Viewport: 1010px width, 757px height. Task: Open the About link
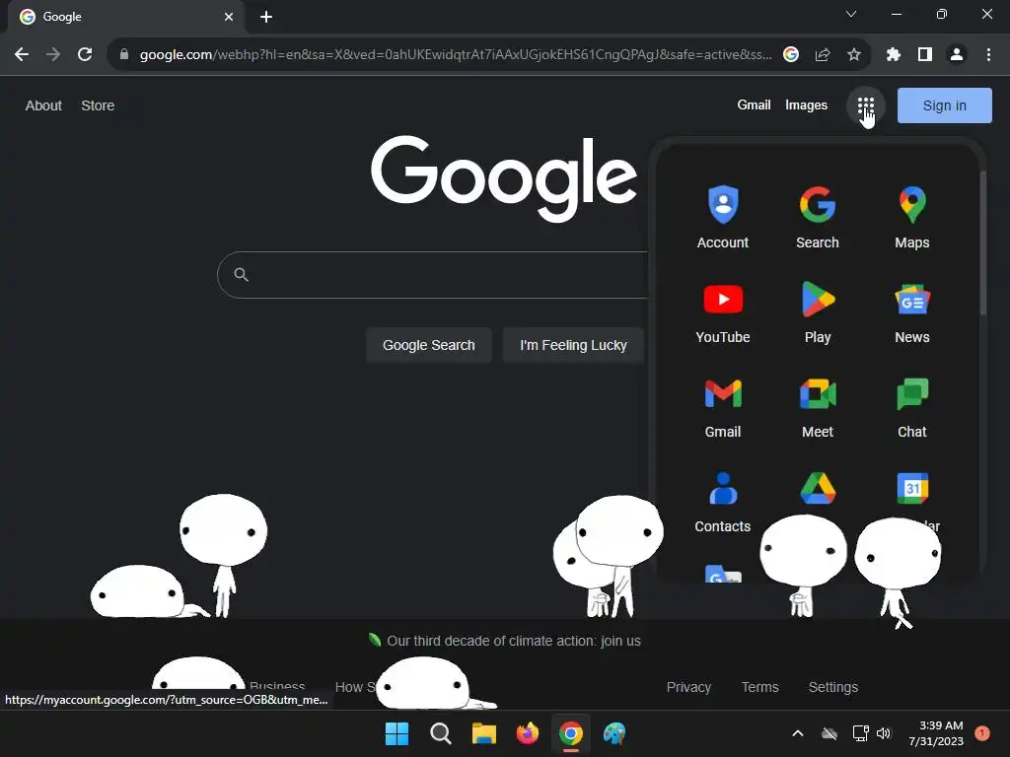click(43, 105)
